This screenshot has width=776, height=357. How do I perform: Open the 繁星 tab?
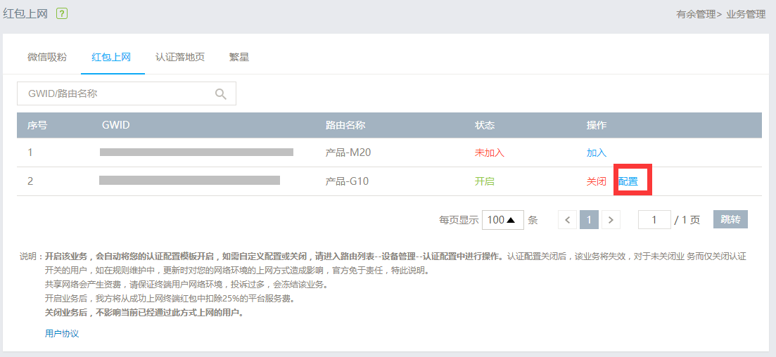(x=239, y=57)
